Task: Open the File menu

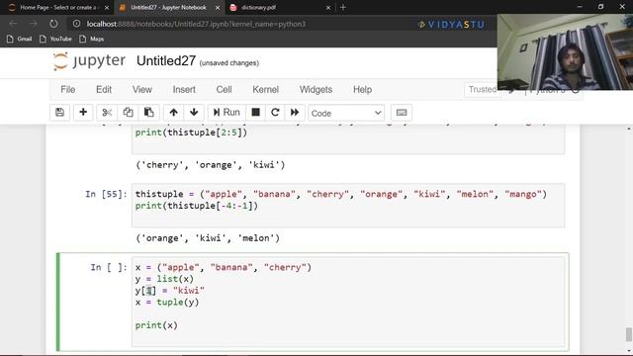Action: pyautogui.click(x=68, y=90)
